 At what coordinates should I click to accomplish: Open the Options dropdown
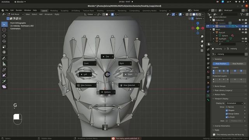(200, 19)
